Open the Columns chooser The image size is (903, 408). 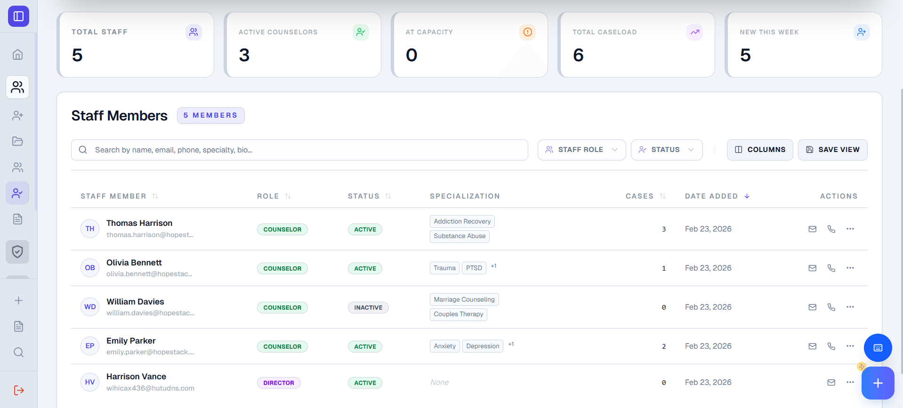point(759,150)
